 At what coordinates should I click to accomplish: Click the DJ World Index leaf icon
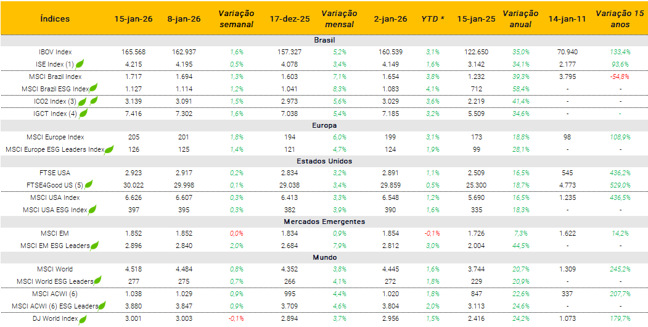[83, 318]
